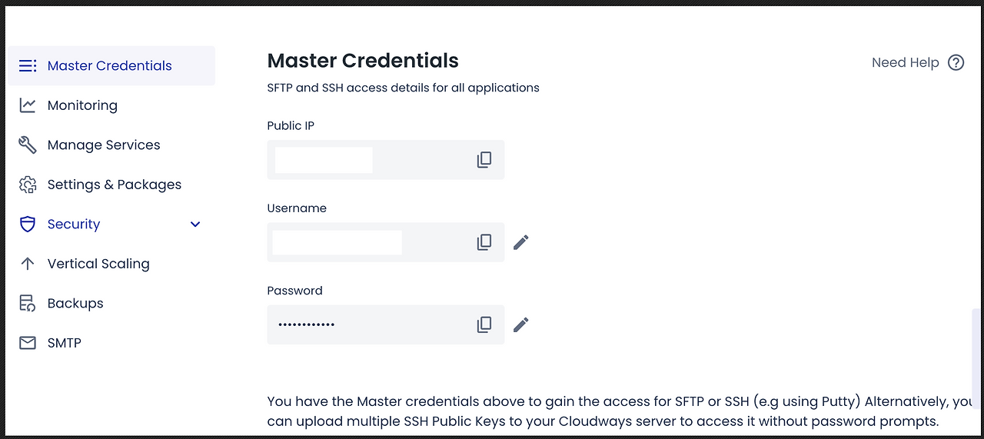Copy the Password value
The width and height of the screenshot is (984, 439).
(x=484, y=324)
